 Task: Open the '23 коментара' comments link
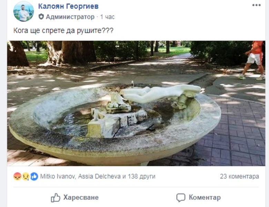click(239, 176)
